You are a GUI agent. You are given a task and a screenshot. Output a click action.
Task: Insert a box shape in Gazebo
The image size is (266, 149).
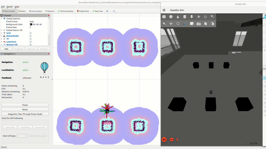(x=164, y=17)
